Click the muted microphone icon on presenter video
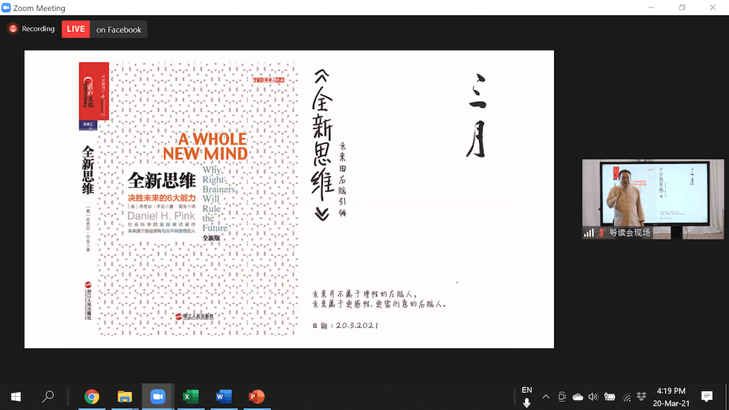Screen dimensions: 729x410 click(601, 233)
